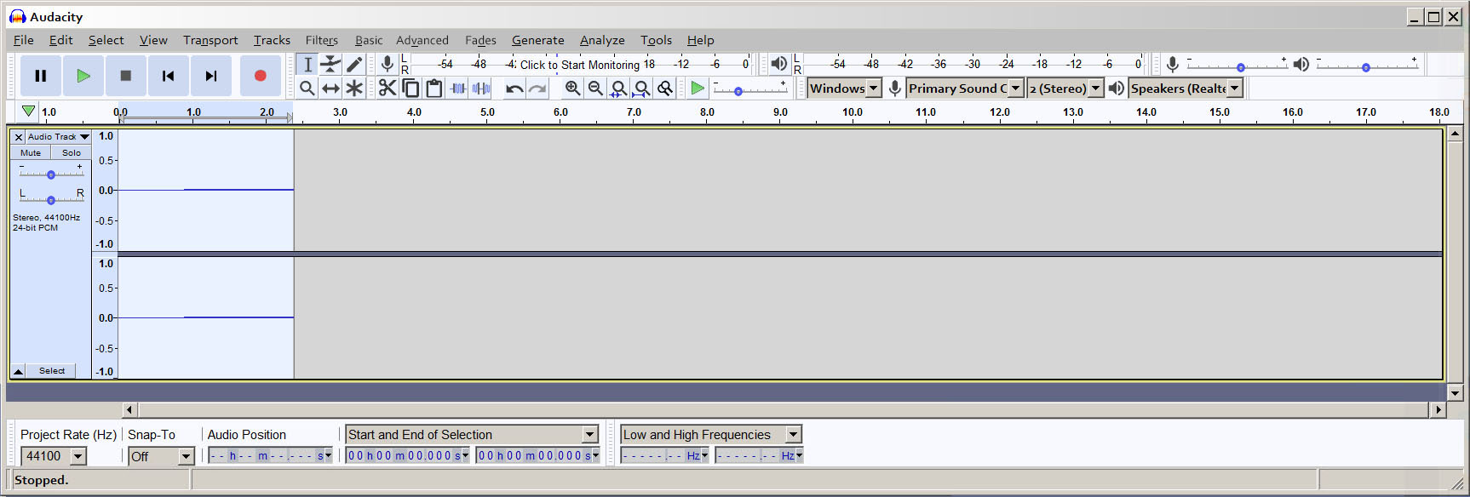Viewport: 1470px width, 497px height.
Task: Click the selection start time field
Action: 408,456
